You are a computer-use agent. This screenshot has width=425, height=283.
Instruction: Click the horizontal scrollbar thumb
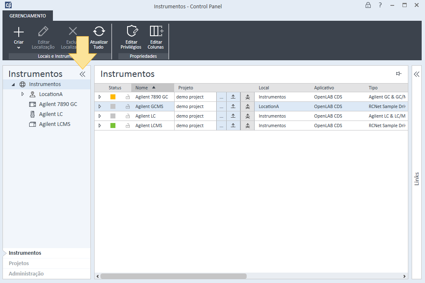point(173,276)
